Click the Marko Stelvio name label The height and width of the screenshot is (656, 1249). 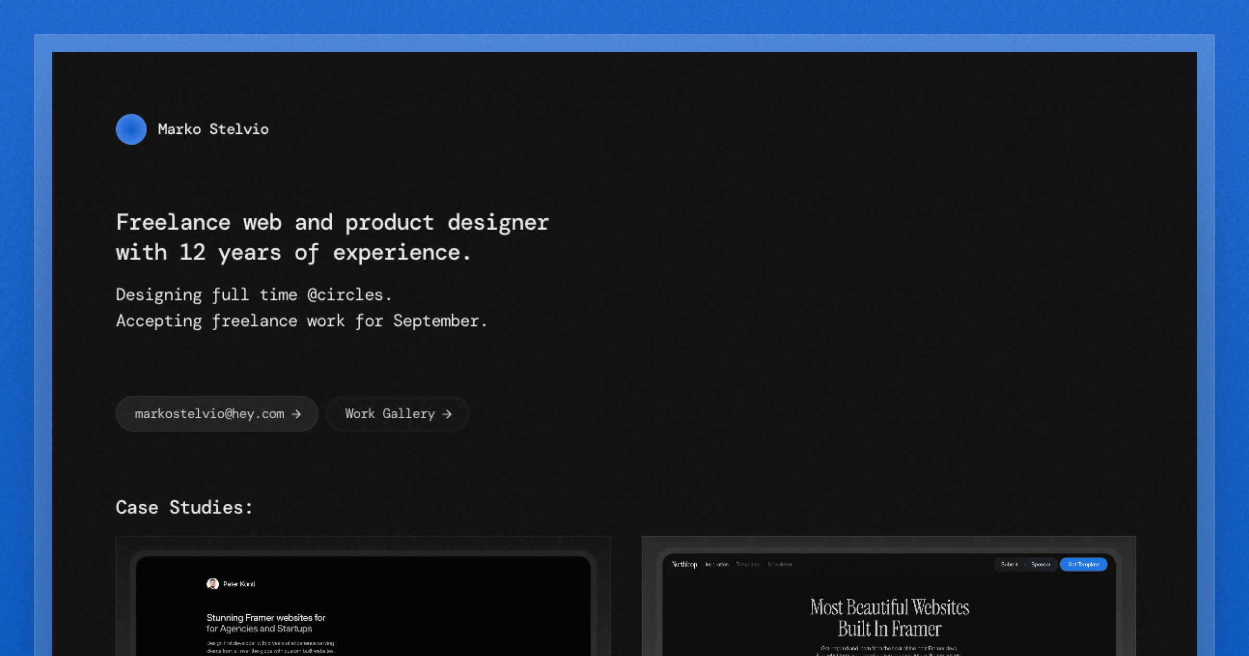pyautogui.click(x=213, y=129)
